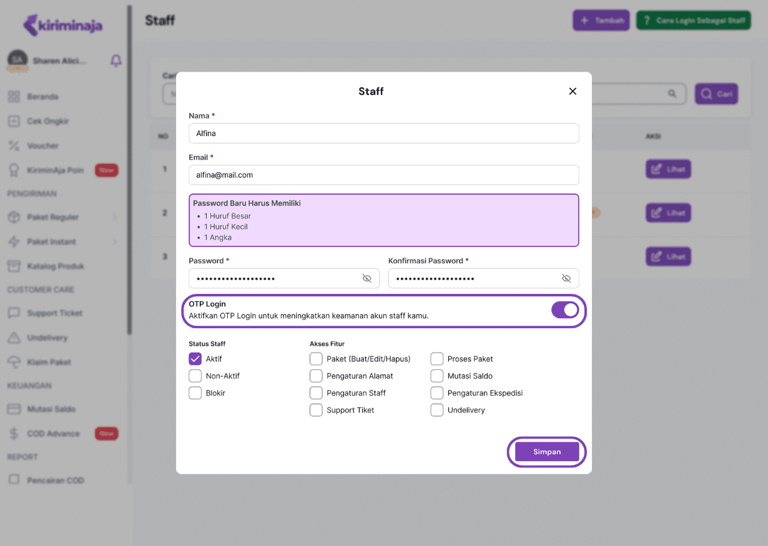Click the user profile avatar
This screenshot has width=768, height=546.
[17, 61]
